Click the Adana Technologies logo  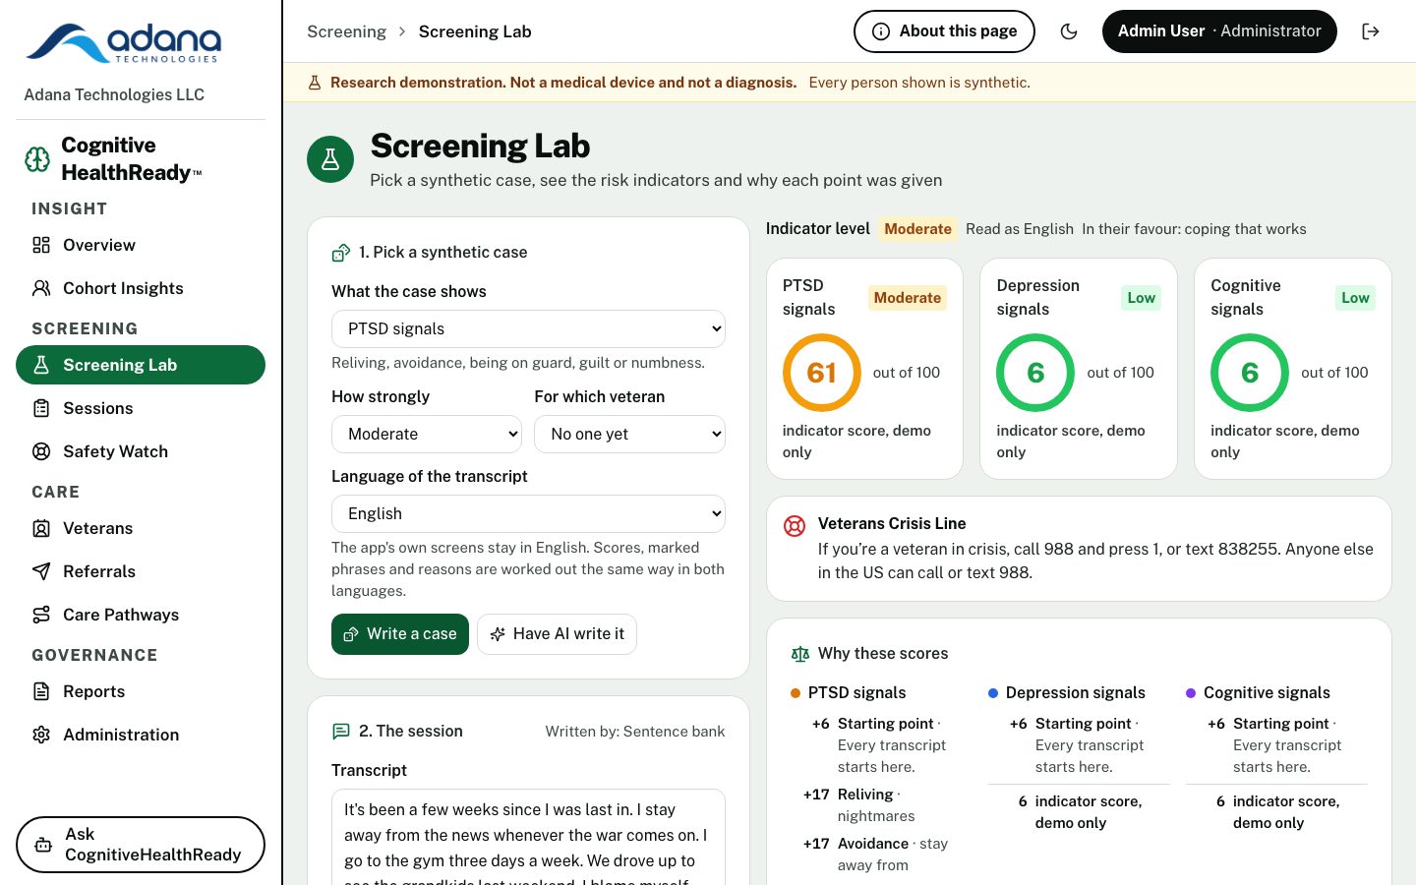pos(124,43)
